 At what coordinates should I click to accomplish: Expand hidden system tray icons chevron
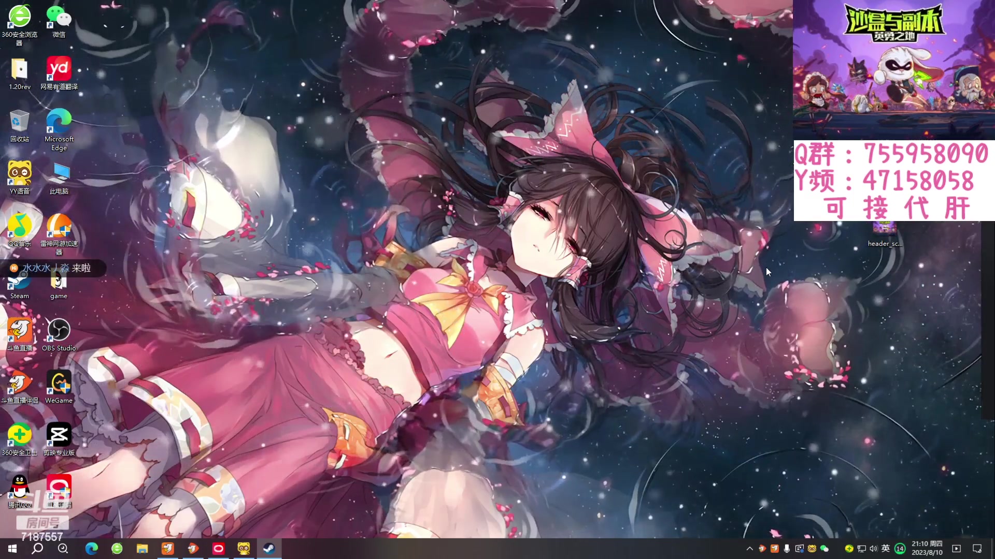[749, 549]
